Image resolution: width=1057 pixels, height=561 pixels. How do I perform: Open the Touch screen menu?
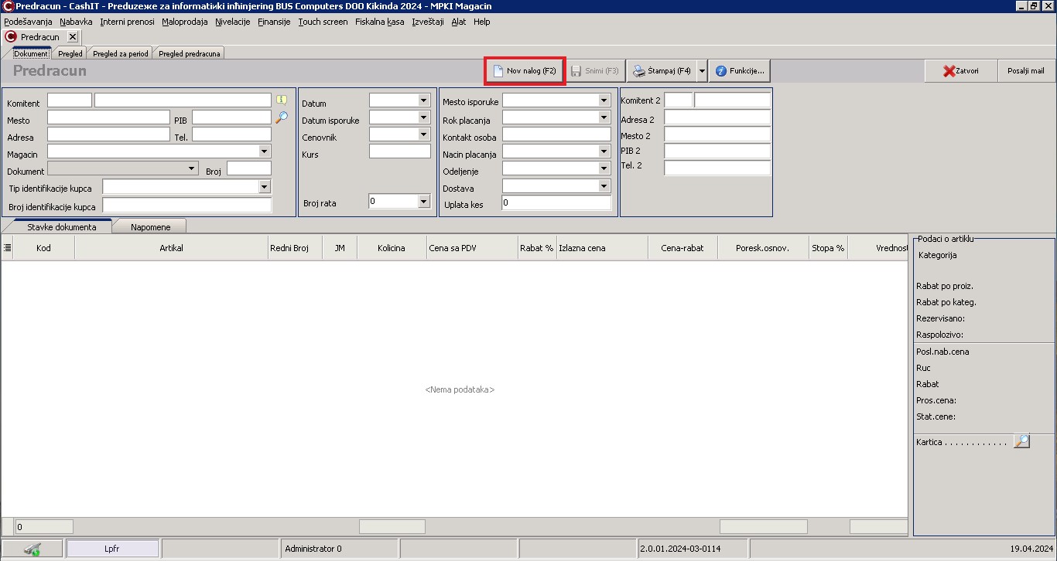(323, 22)
